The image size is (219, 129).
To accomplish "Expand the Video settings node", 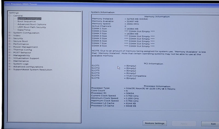I will point(10,36).
